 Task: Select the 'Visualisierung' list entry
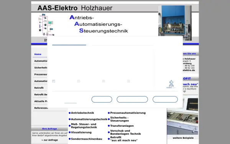click(x=81, y=132)
